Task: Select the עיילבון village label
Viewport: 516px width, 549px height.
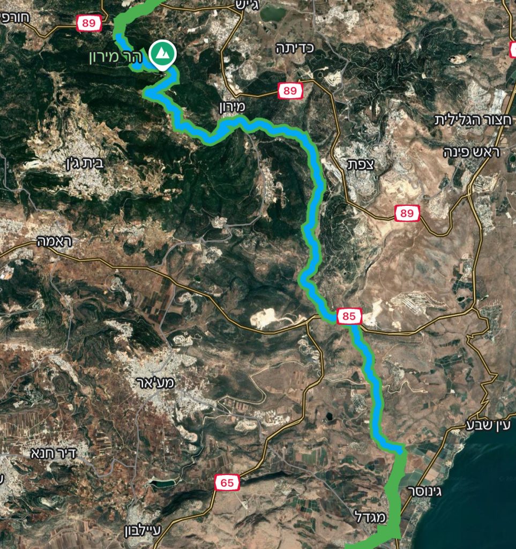Action: click(x=143, y=530)
